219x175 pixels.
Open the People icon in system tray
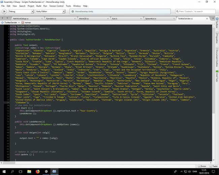coord(176,172)
